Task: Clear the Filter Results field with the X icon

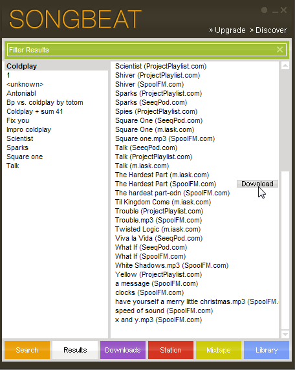Action: tap(279, 50)
